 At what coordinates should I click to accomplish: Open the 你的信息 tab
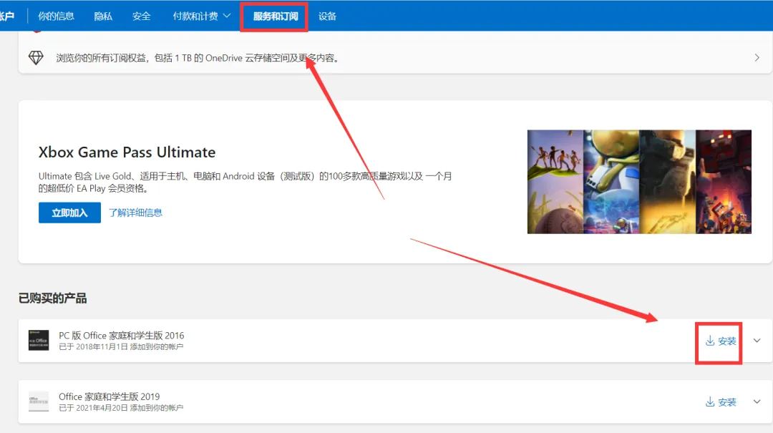point(57,16)
